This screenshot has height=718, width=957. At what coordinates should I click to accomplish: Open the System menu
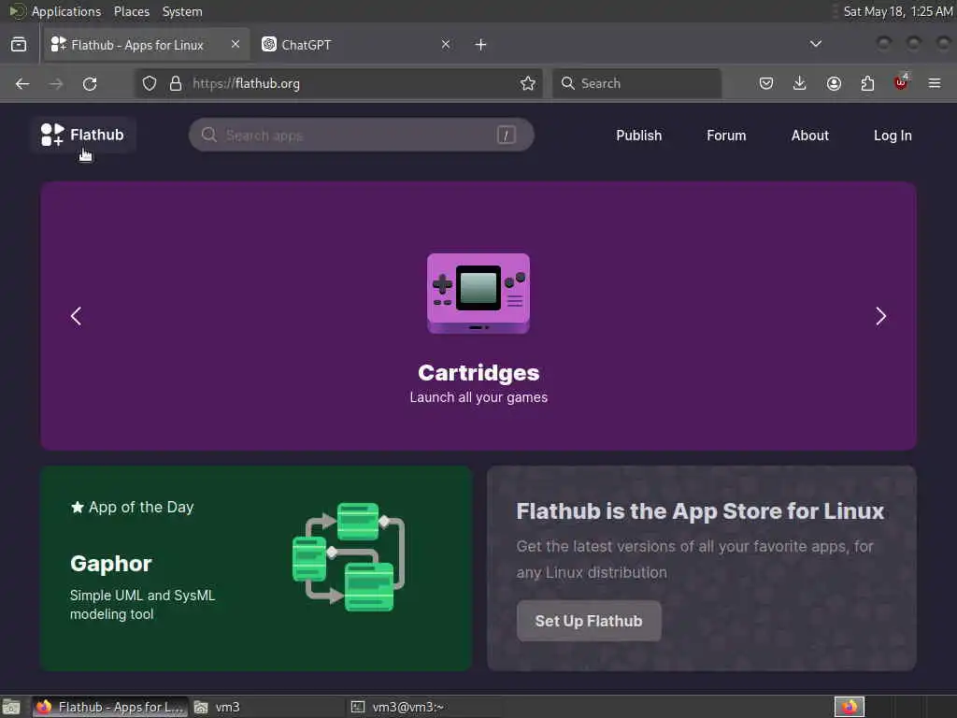(x=182, y=11)
